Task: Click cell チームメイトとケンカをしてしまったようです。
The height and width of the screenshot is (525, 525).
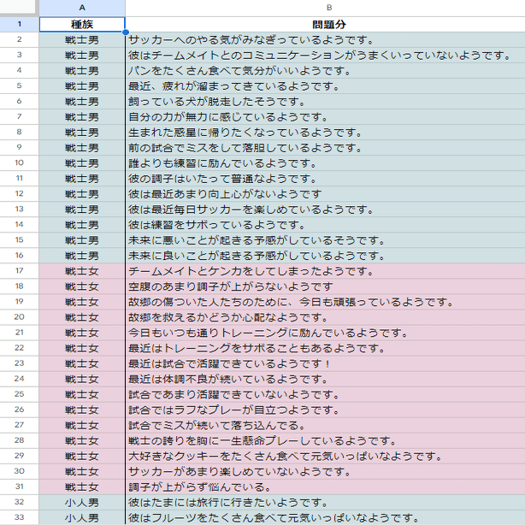Action: click(325, 271)
